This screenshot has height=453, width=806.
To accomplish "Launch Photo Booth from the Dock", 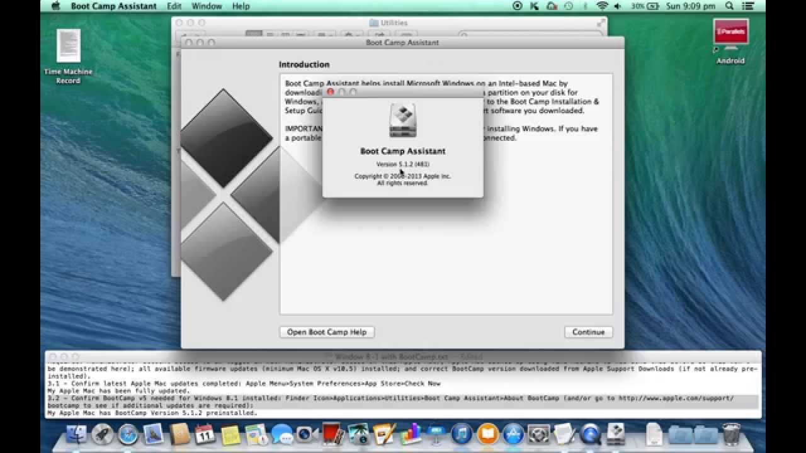I will point(332,435).
